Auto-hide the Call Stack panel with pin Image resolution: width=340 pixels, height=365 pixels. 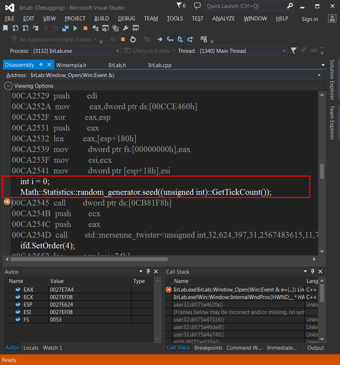(312, 272)
